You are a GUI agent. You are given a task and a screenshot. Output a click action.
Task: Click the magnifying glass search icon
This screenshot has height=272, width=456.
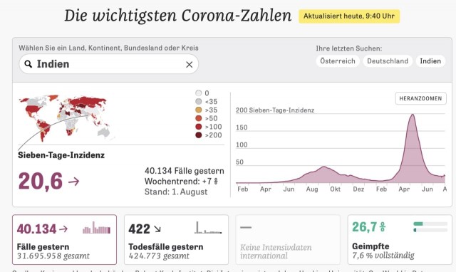pyautogui.click(x=28, y=64)
